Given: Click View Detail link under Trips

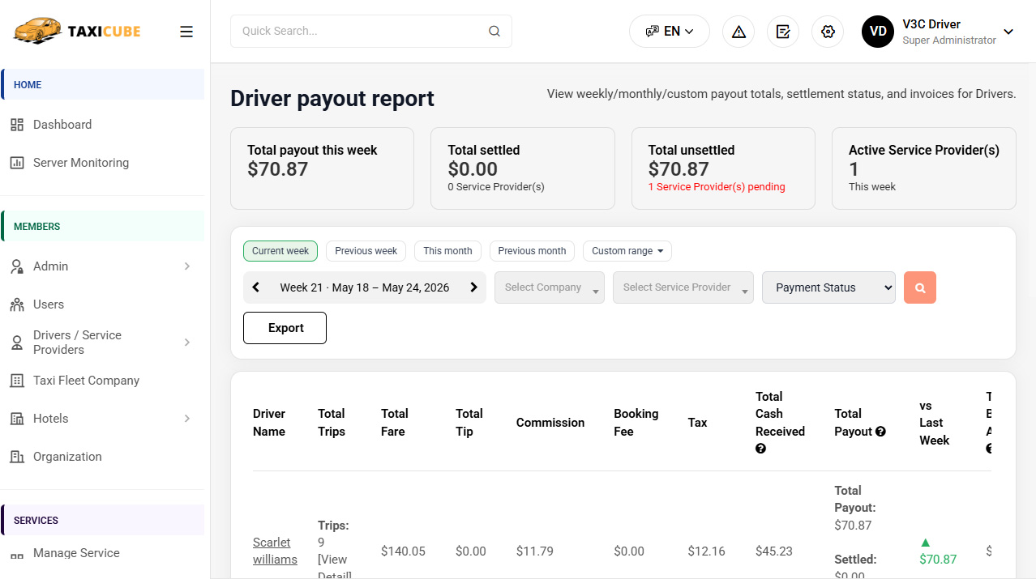Looking at the screenshot, I should (334, 568).
